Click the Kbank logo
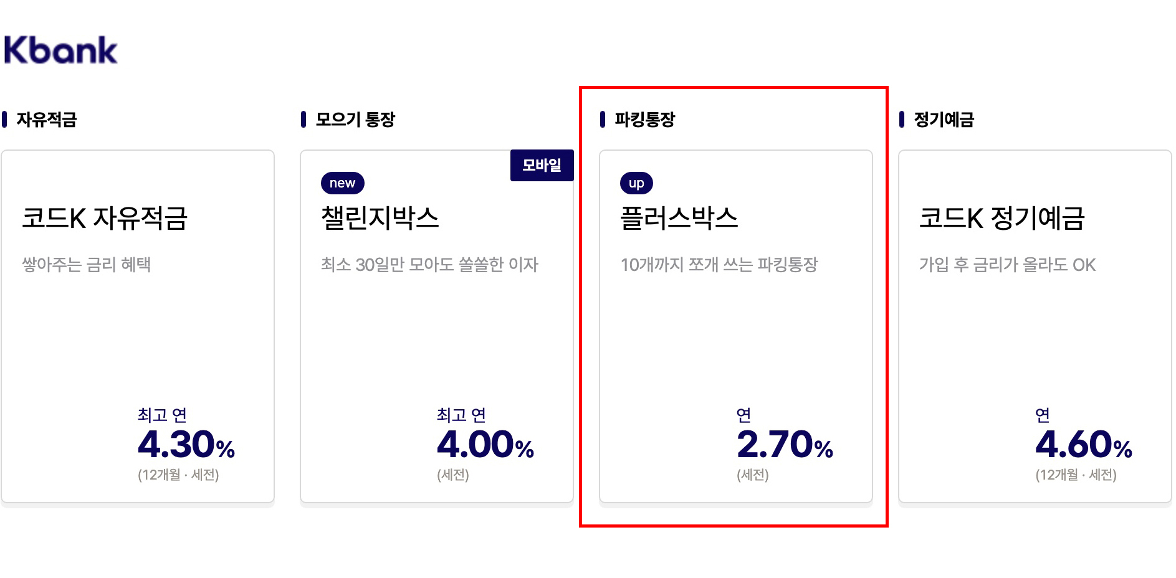1176x578 pixels. [x=60, y=49]
